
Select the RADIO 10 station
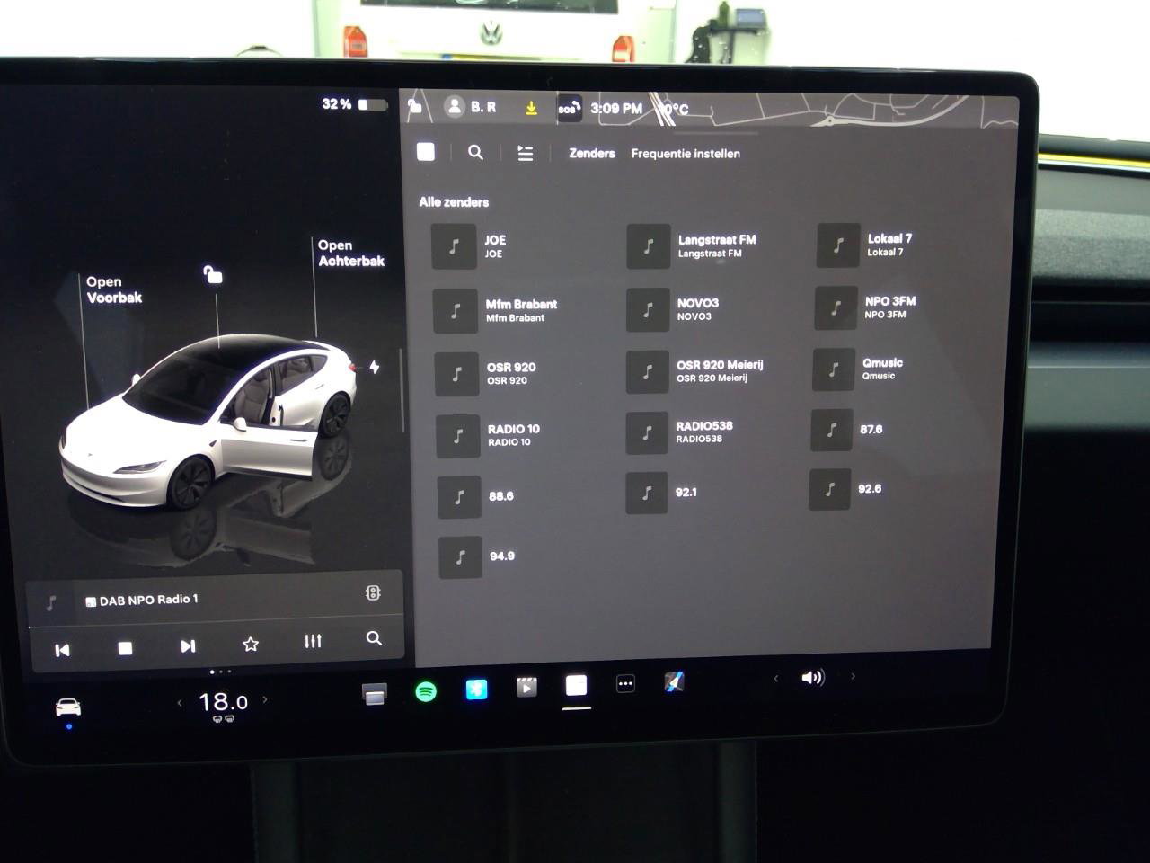coord(489,435)
